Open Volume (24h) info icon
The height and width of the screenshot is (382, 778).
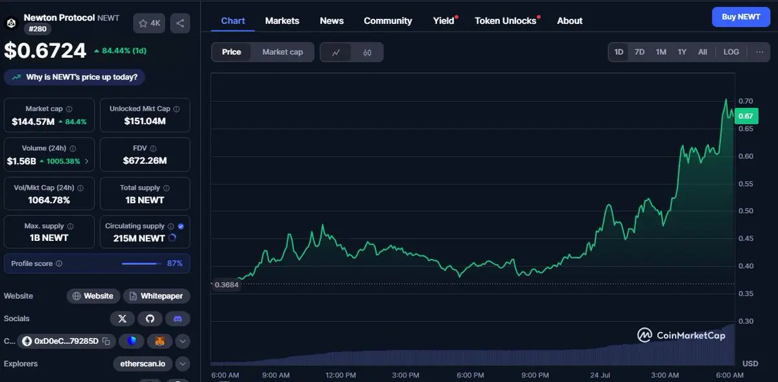coord(73,148)
